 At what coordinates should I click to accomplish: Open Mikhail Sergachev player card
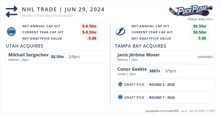[28, 55]
